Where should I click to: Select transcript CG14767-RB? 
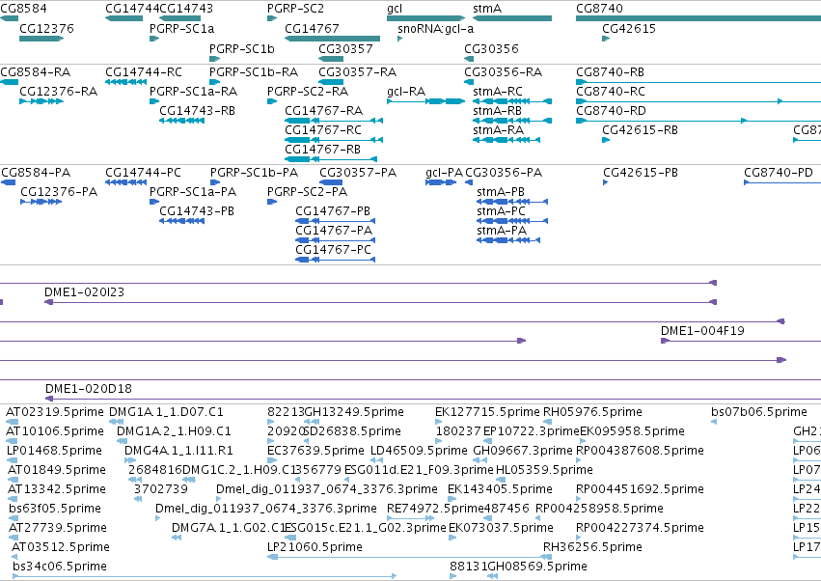[x=323, y=150]
